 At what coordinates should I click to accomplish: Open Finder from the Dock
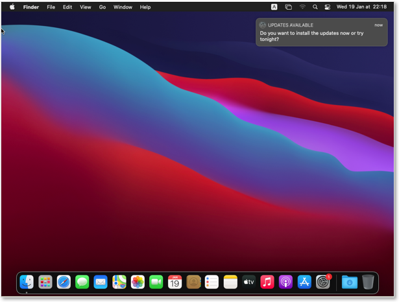pyautogui.click(x=27, y=282)
